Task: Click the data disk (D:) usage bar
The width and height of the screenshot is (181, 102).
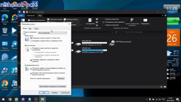Action: pyautogui.click(x=94, y=43)
